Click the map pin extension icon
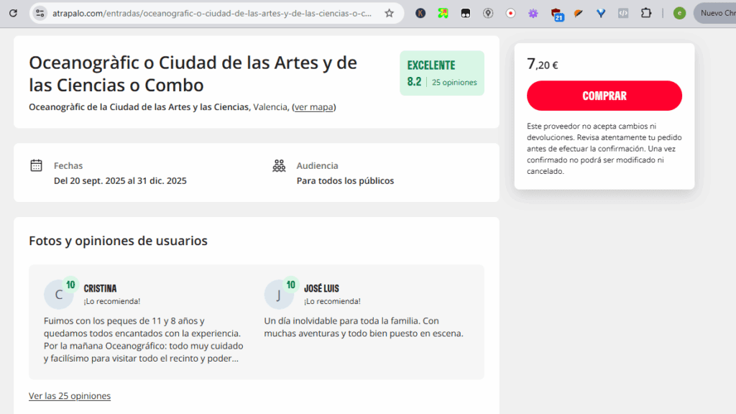The image size is (736, 414). click(488, 13)
